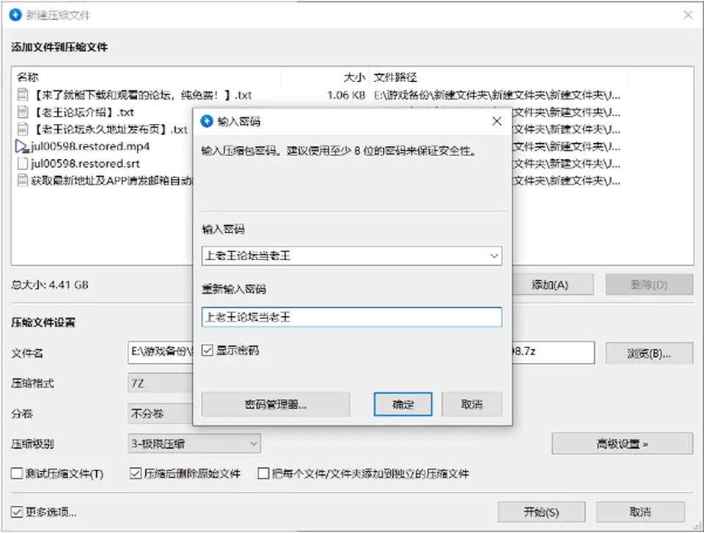704x533 pixels.
Task: Expand 高级设置 » options
Action: coord(623,444)
